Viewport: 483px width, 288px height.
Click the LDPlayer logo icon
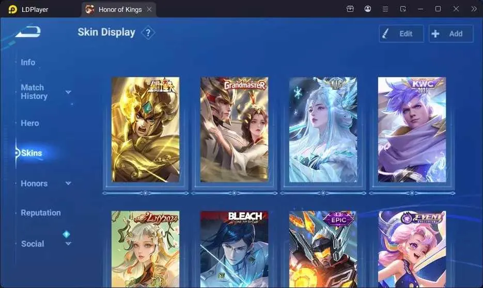click(x=12, y=9)
